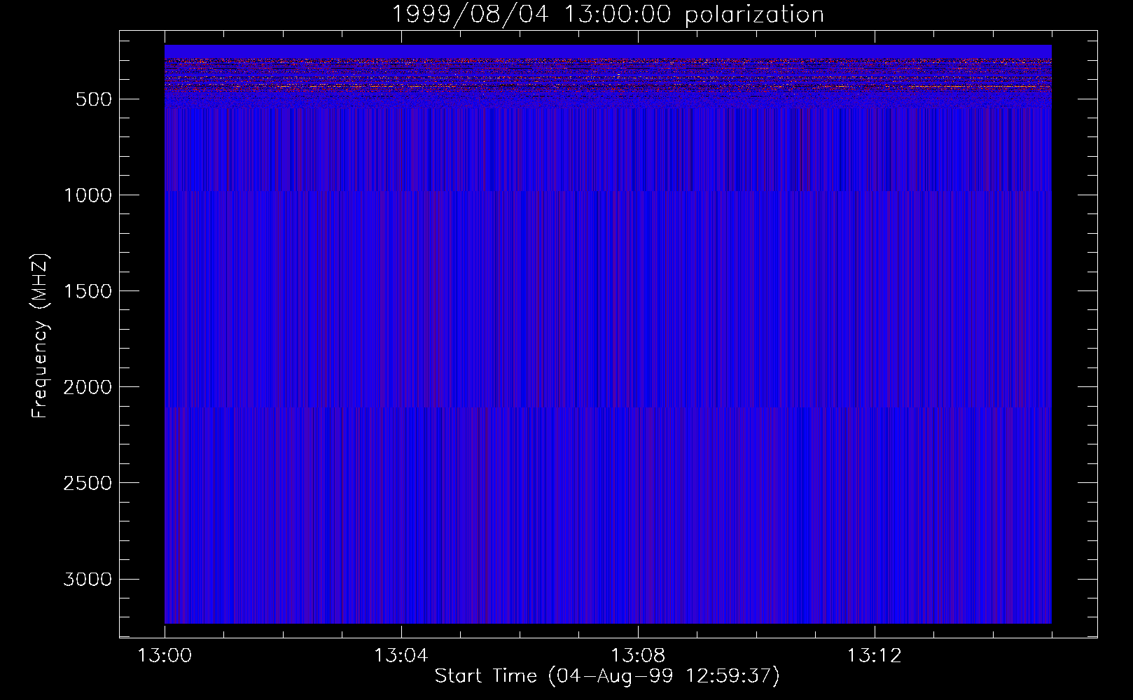This screenshot has height=700, width=1133.
Task: Click the 13:04 time tick label
Action: tap(401, 656)
